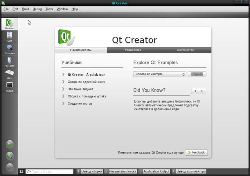Open the Window menu
The width and height of the screenshot is (250, 176).
click(62, 9)
